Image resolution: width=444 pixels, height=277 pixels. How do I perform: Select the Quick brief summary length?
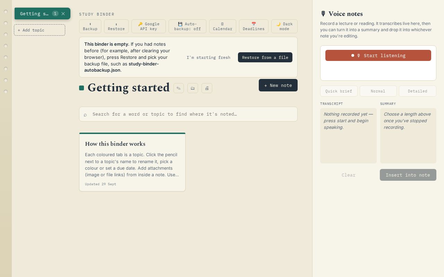(x=339, y=91)
